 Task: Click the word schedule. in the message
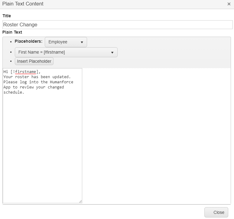14,92
